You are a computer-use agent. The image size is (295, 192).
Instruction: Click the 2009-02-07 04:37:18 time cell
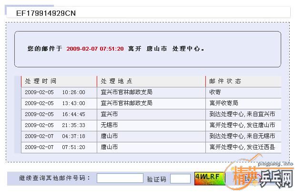[55, 136]
